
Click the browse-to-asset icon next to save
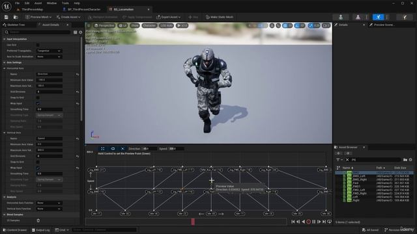[16, 17]
